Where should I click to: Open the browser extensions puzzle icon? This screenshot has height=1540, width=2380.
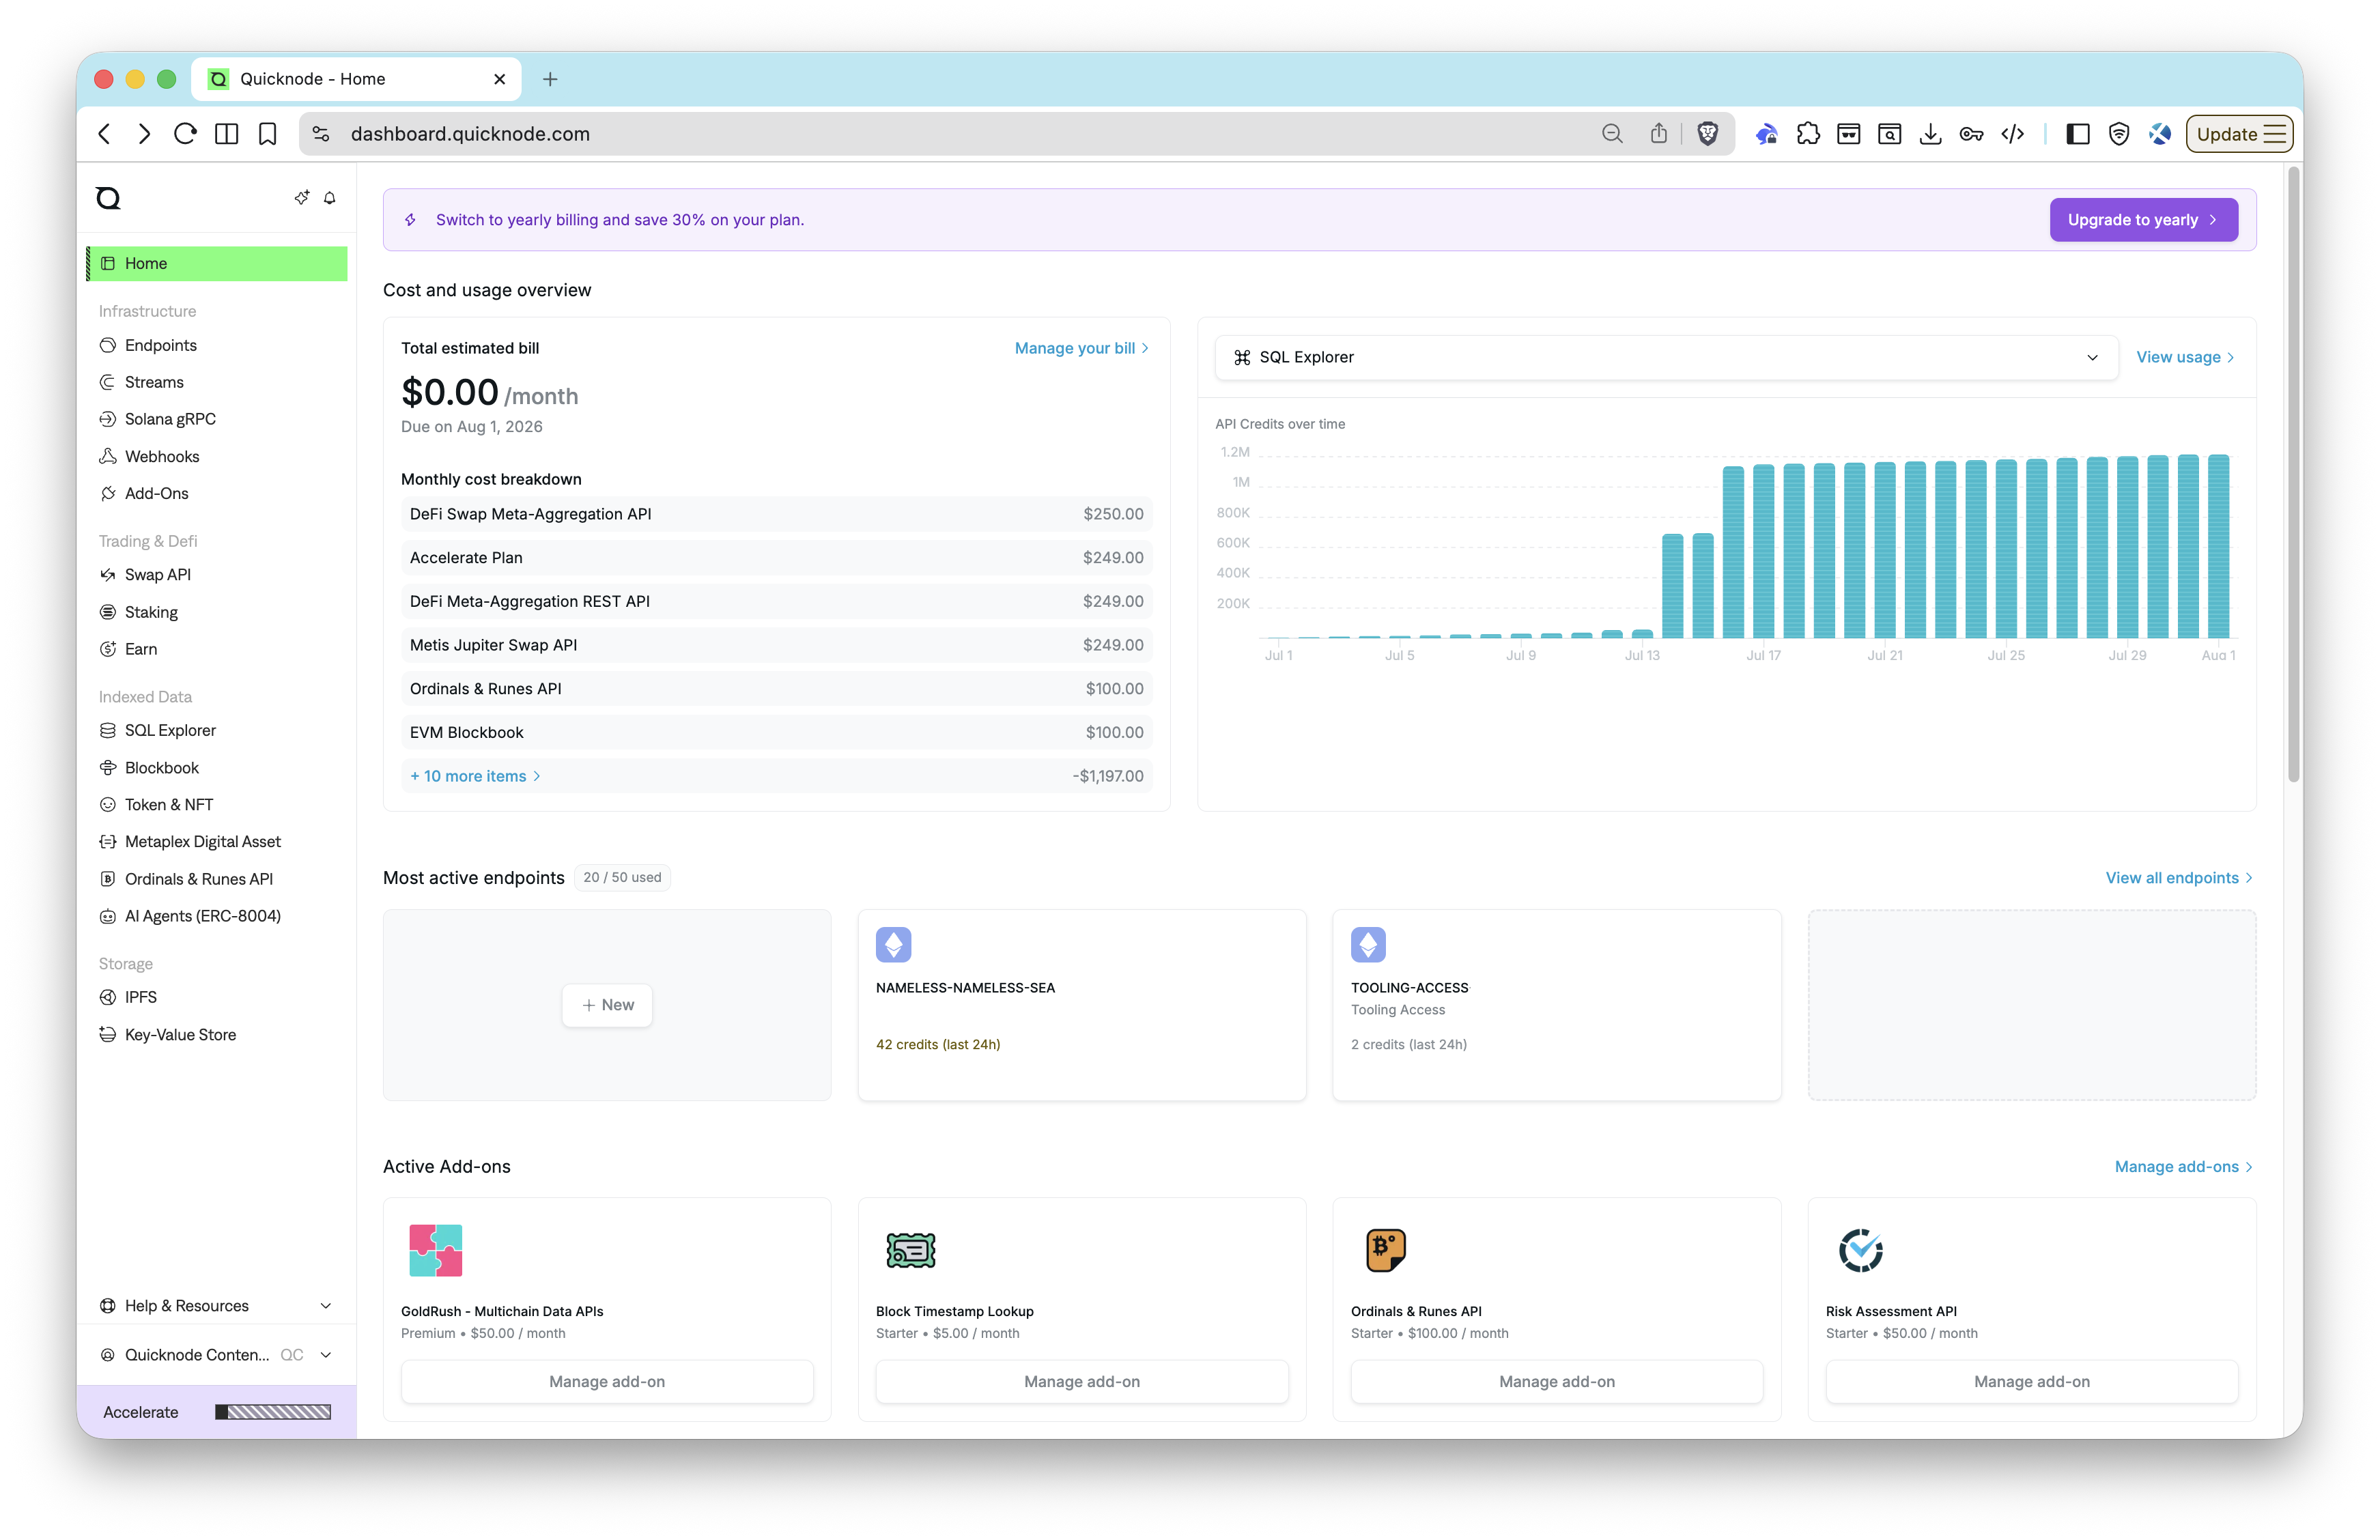pyautogui.click(x=1808, y=134)
